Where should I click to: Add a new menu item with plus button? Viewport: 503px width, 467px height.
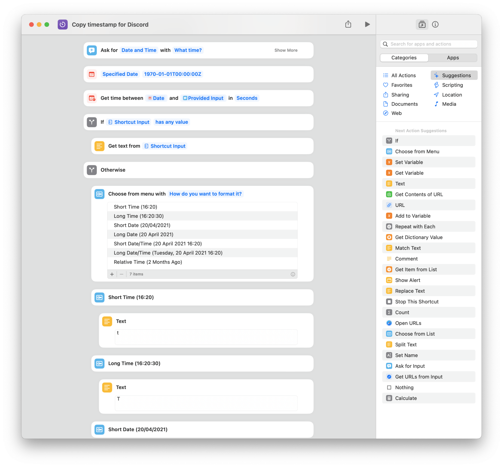(x=112, y=274)
